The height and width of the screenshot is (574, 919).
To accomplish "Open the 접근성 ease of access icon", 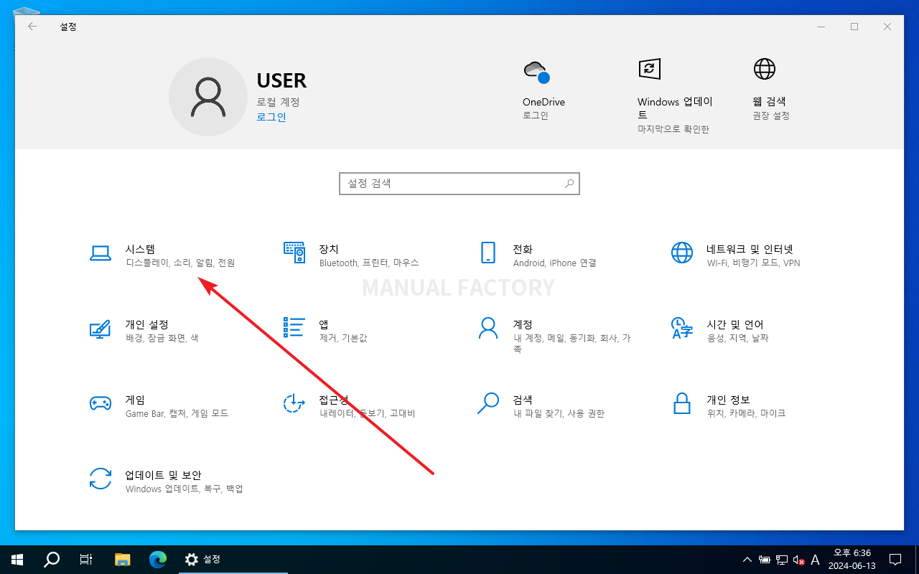I will point(294,403).
